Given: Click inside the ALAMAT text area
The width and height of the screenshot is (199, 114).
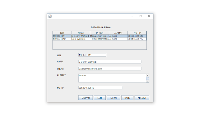Looking at the screenshot, I should click(112, 78).
